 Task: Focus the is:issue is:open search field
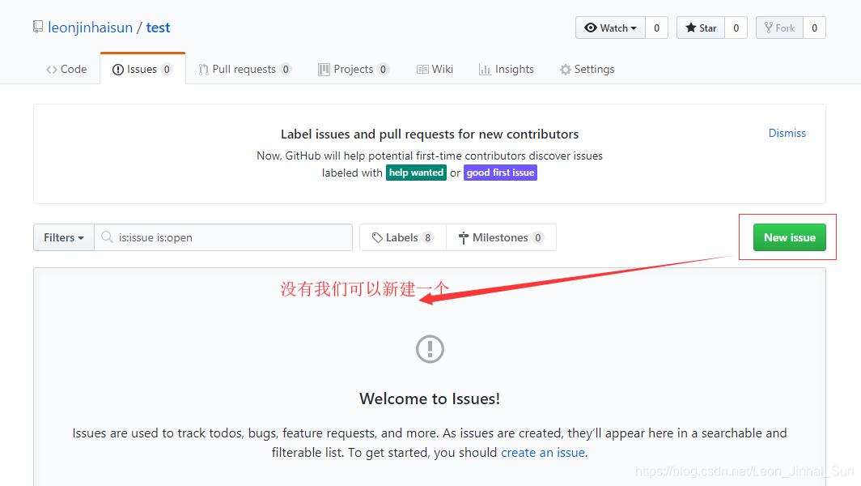[223, 237]
